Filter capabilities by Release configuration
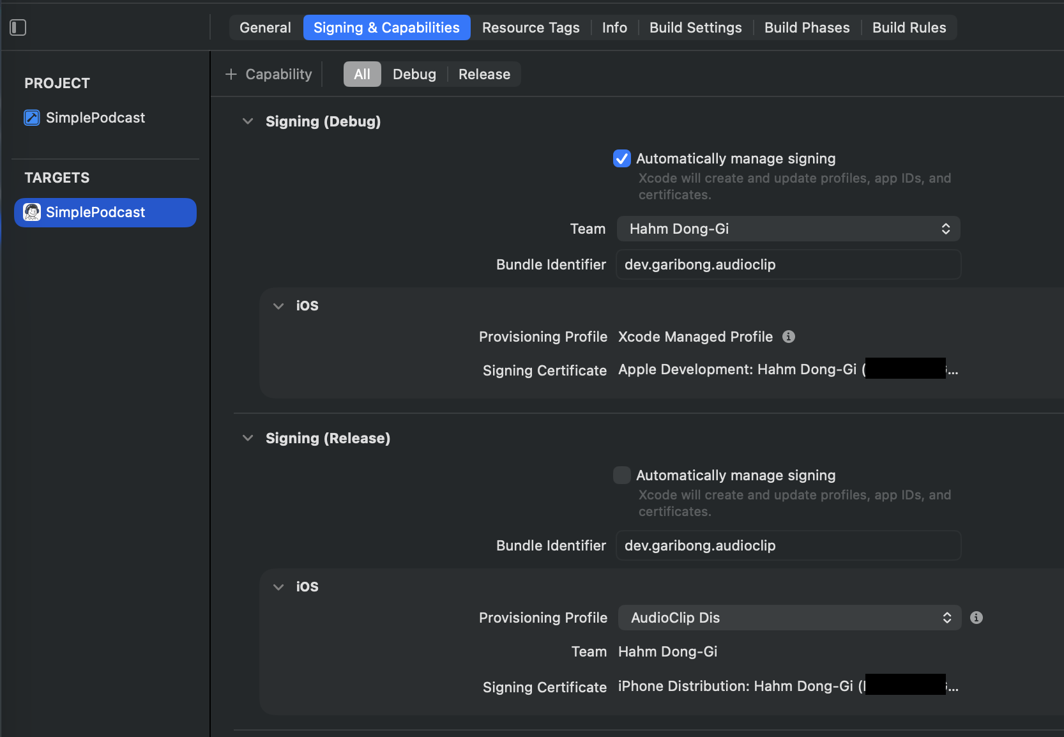This screenshot has width=1064, height=737. pyautogui.click(x=484, y=74)
